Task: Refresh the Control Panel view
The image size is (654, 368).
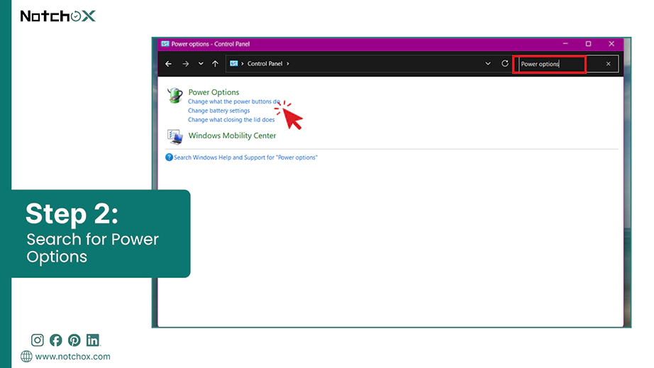Action: click(505, 64)
